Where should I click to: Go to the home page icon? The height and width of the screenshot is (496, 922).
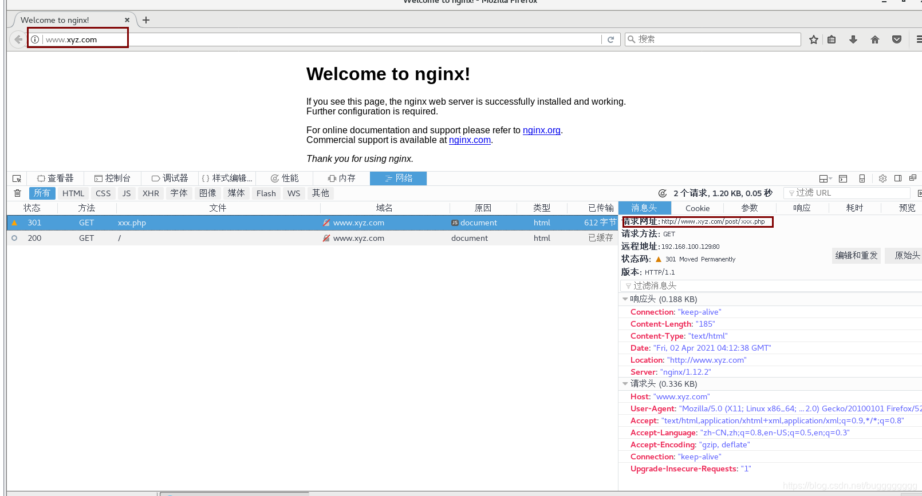[875, 39]
